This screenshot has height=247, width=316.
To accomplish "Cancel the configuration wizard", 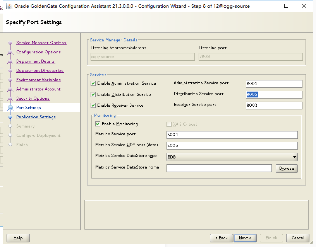I will (x=298, y=238).
